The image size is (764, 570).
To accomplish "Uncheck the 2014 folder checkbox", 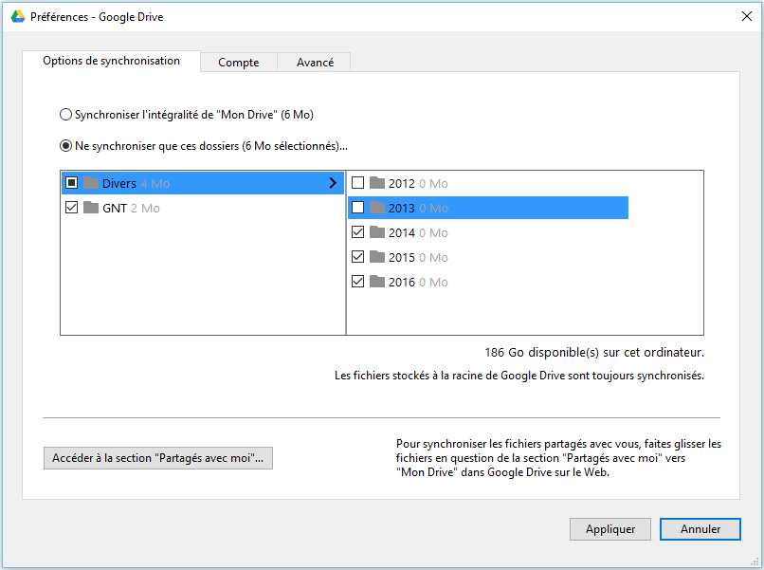I will coord(357,232).
